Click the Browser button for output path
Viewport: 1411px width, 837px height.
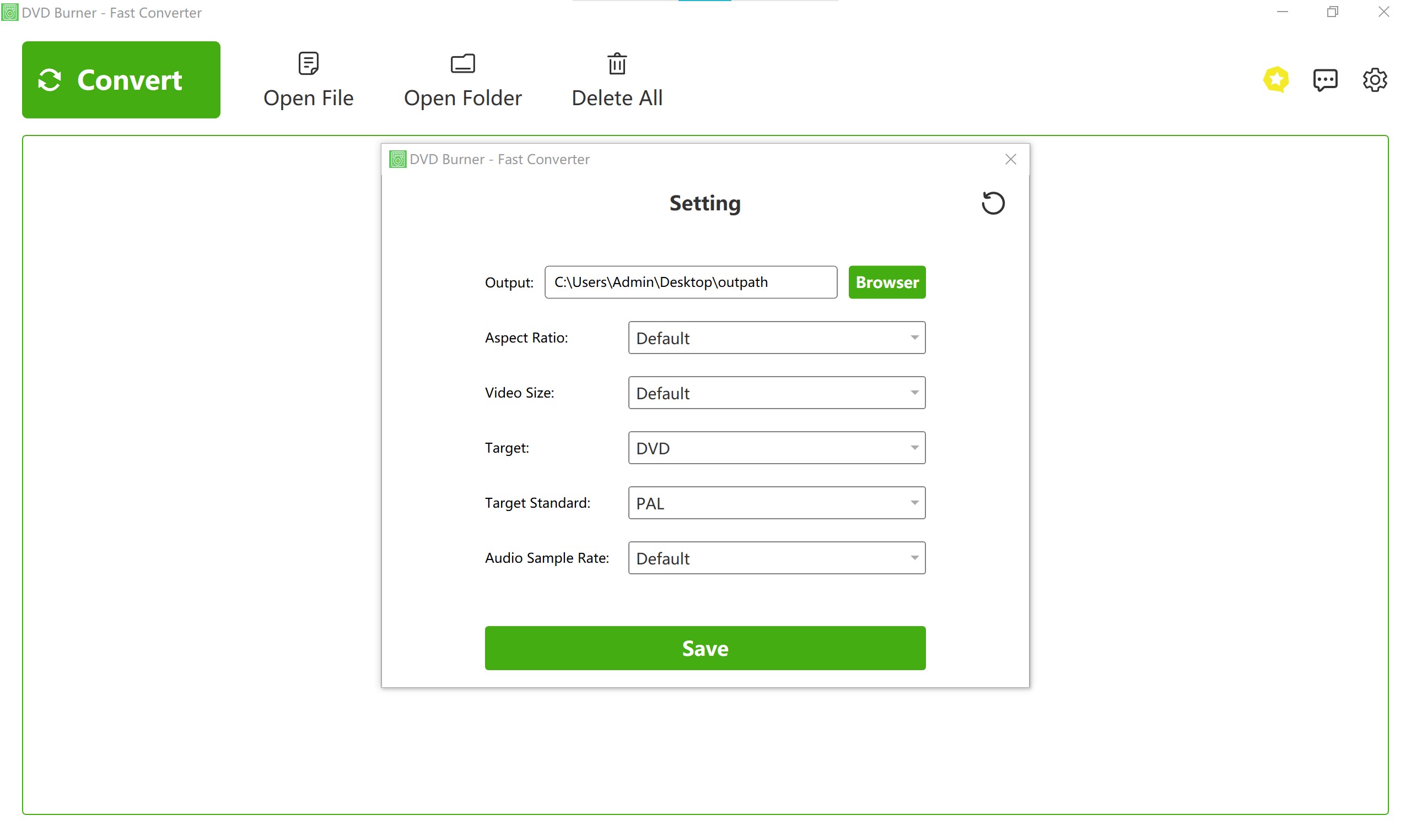click(887, 282)
